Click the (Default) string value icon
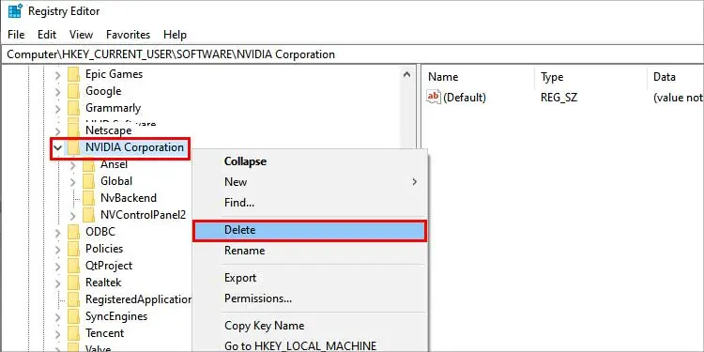Screen dimensions: 704x352 click(x=434, y=97)
